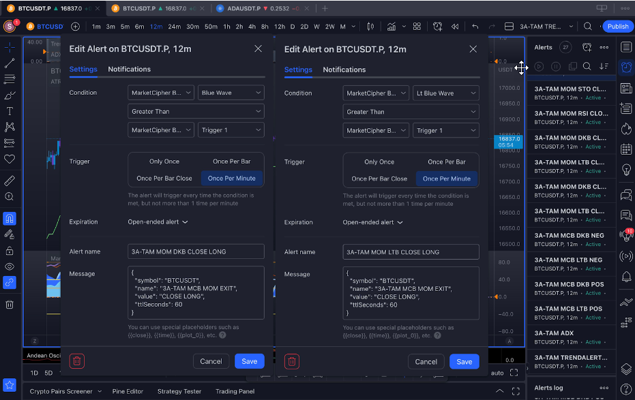Switch to Notifications tab in left dialog
The image size is (635, 400).
[x=129, y=69]
